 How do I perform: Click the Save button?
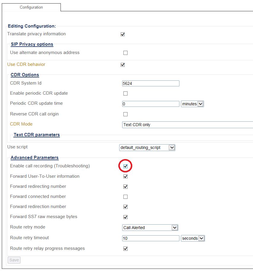pyautogui.click(x=14, y=260)
